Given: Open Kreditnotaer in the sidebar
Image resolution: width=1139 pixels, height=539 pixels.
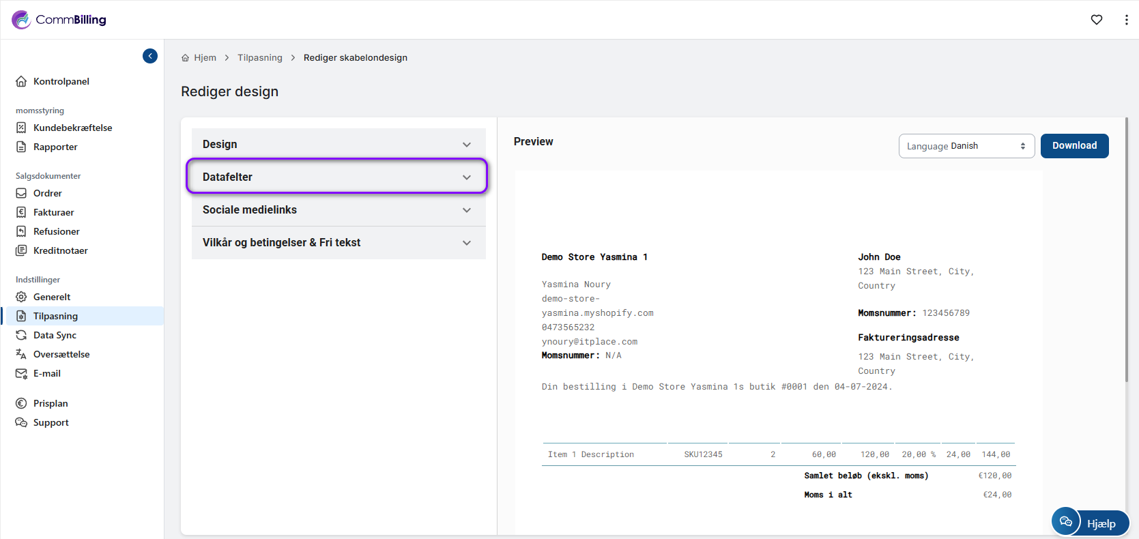Looking at the screenshot, I should tap(60, 250).
